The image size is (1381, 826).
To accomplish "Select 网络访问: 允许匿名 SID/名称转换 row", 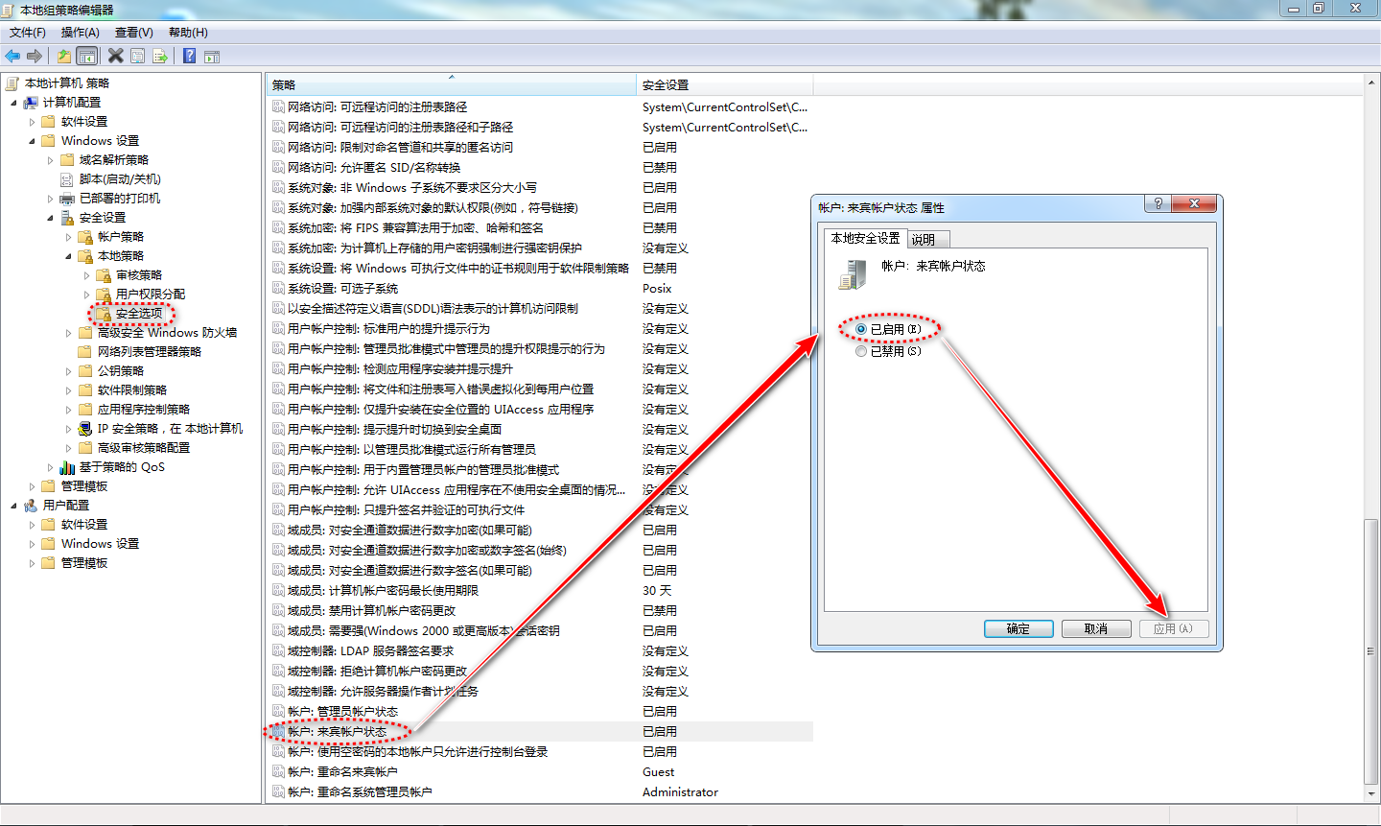I will (541, 167).
